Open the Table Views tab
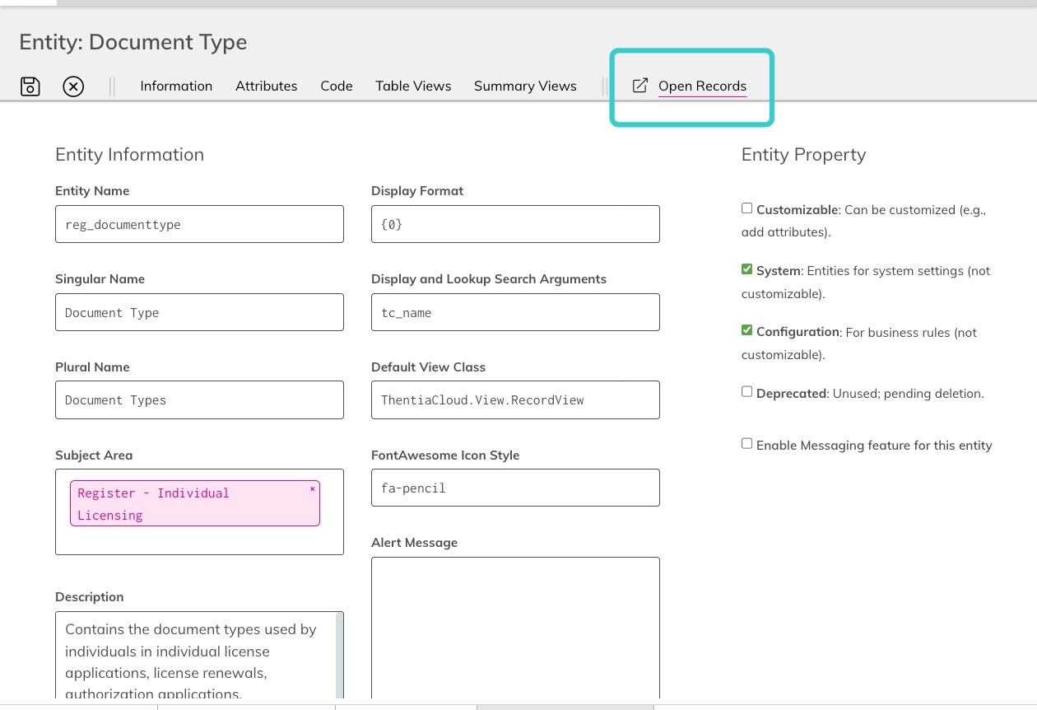 413,86
